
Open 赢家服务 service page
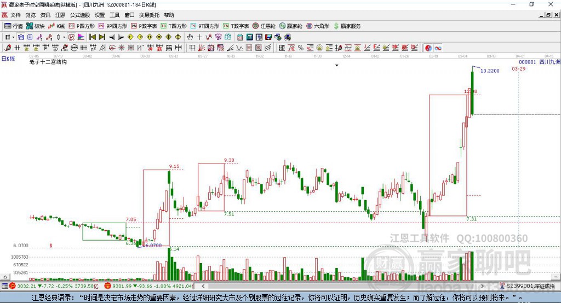pos(347,26)
